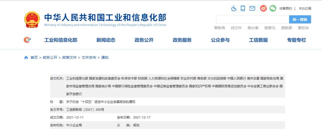322x137 pixels.
Task: Click the email envelope icon
Action: 252,8
